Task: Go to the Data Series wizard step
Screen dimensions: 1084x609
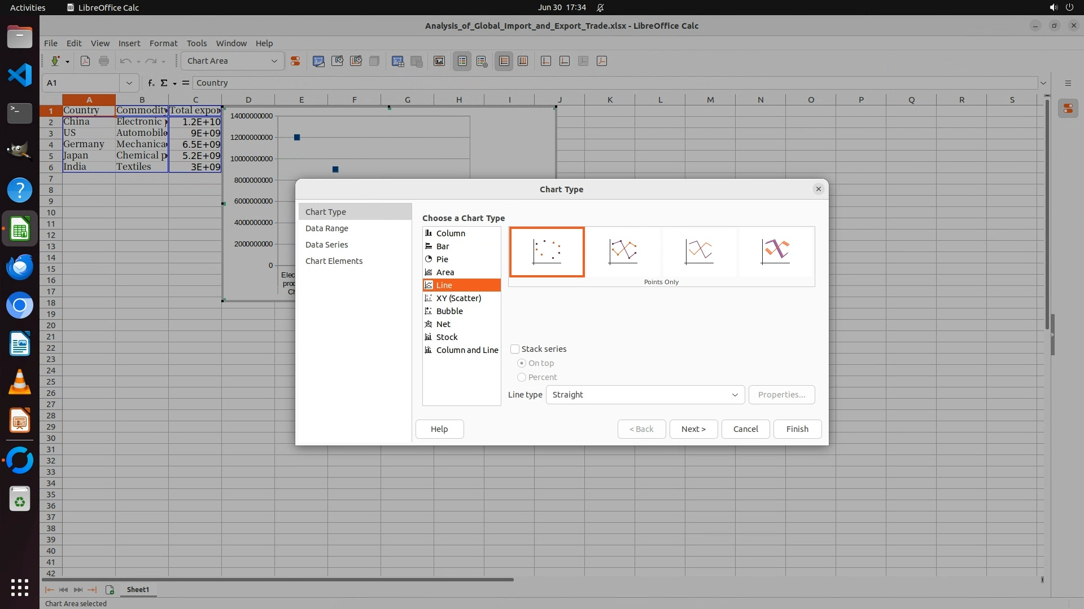Action: tap(326, 245)
